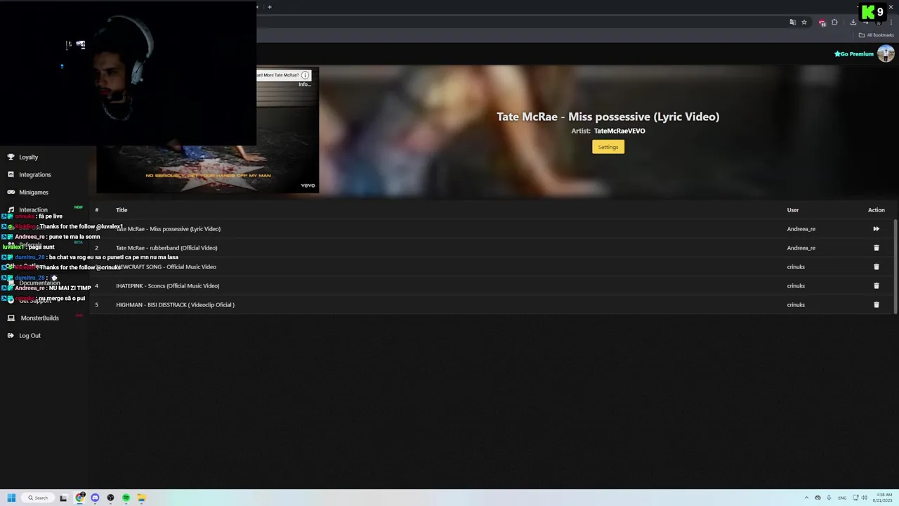
Task: Open the user profile avatar menu
Action: 886,53
